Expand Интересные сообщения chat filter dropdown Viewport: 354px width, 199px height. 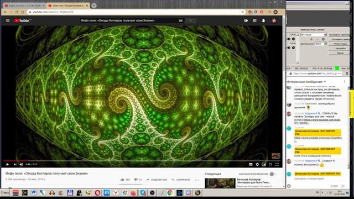(306, 82)
